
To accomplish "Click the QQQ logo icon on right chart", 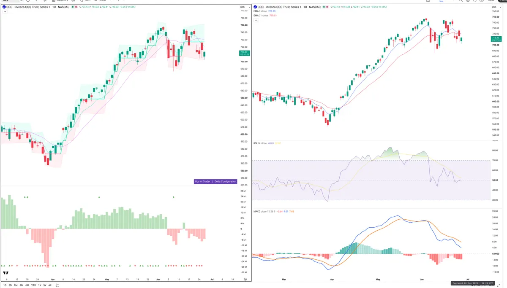I will (255, 7).
